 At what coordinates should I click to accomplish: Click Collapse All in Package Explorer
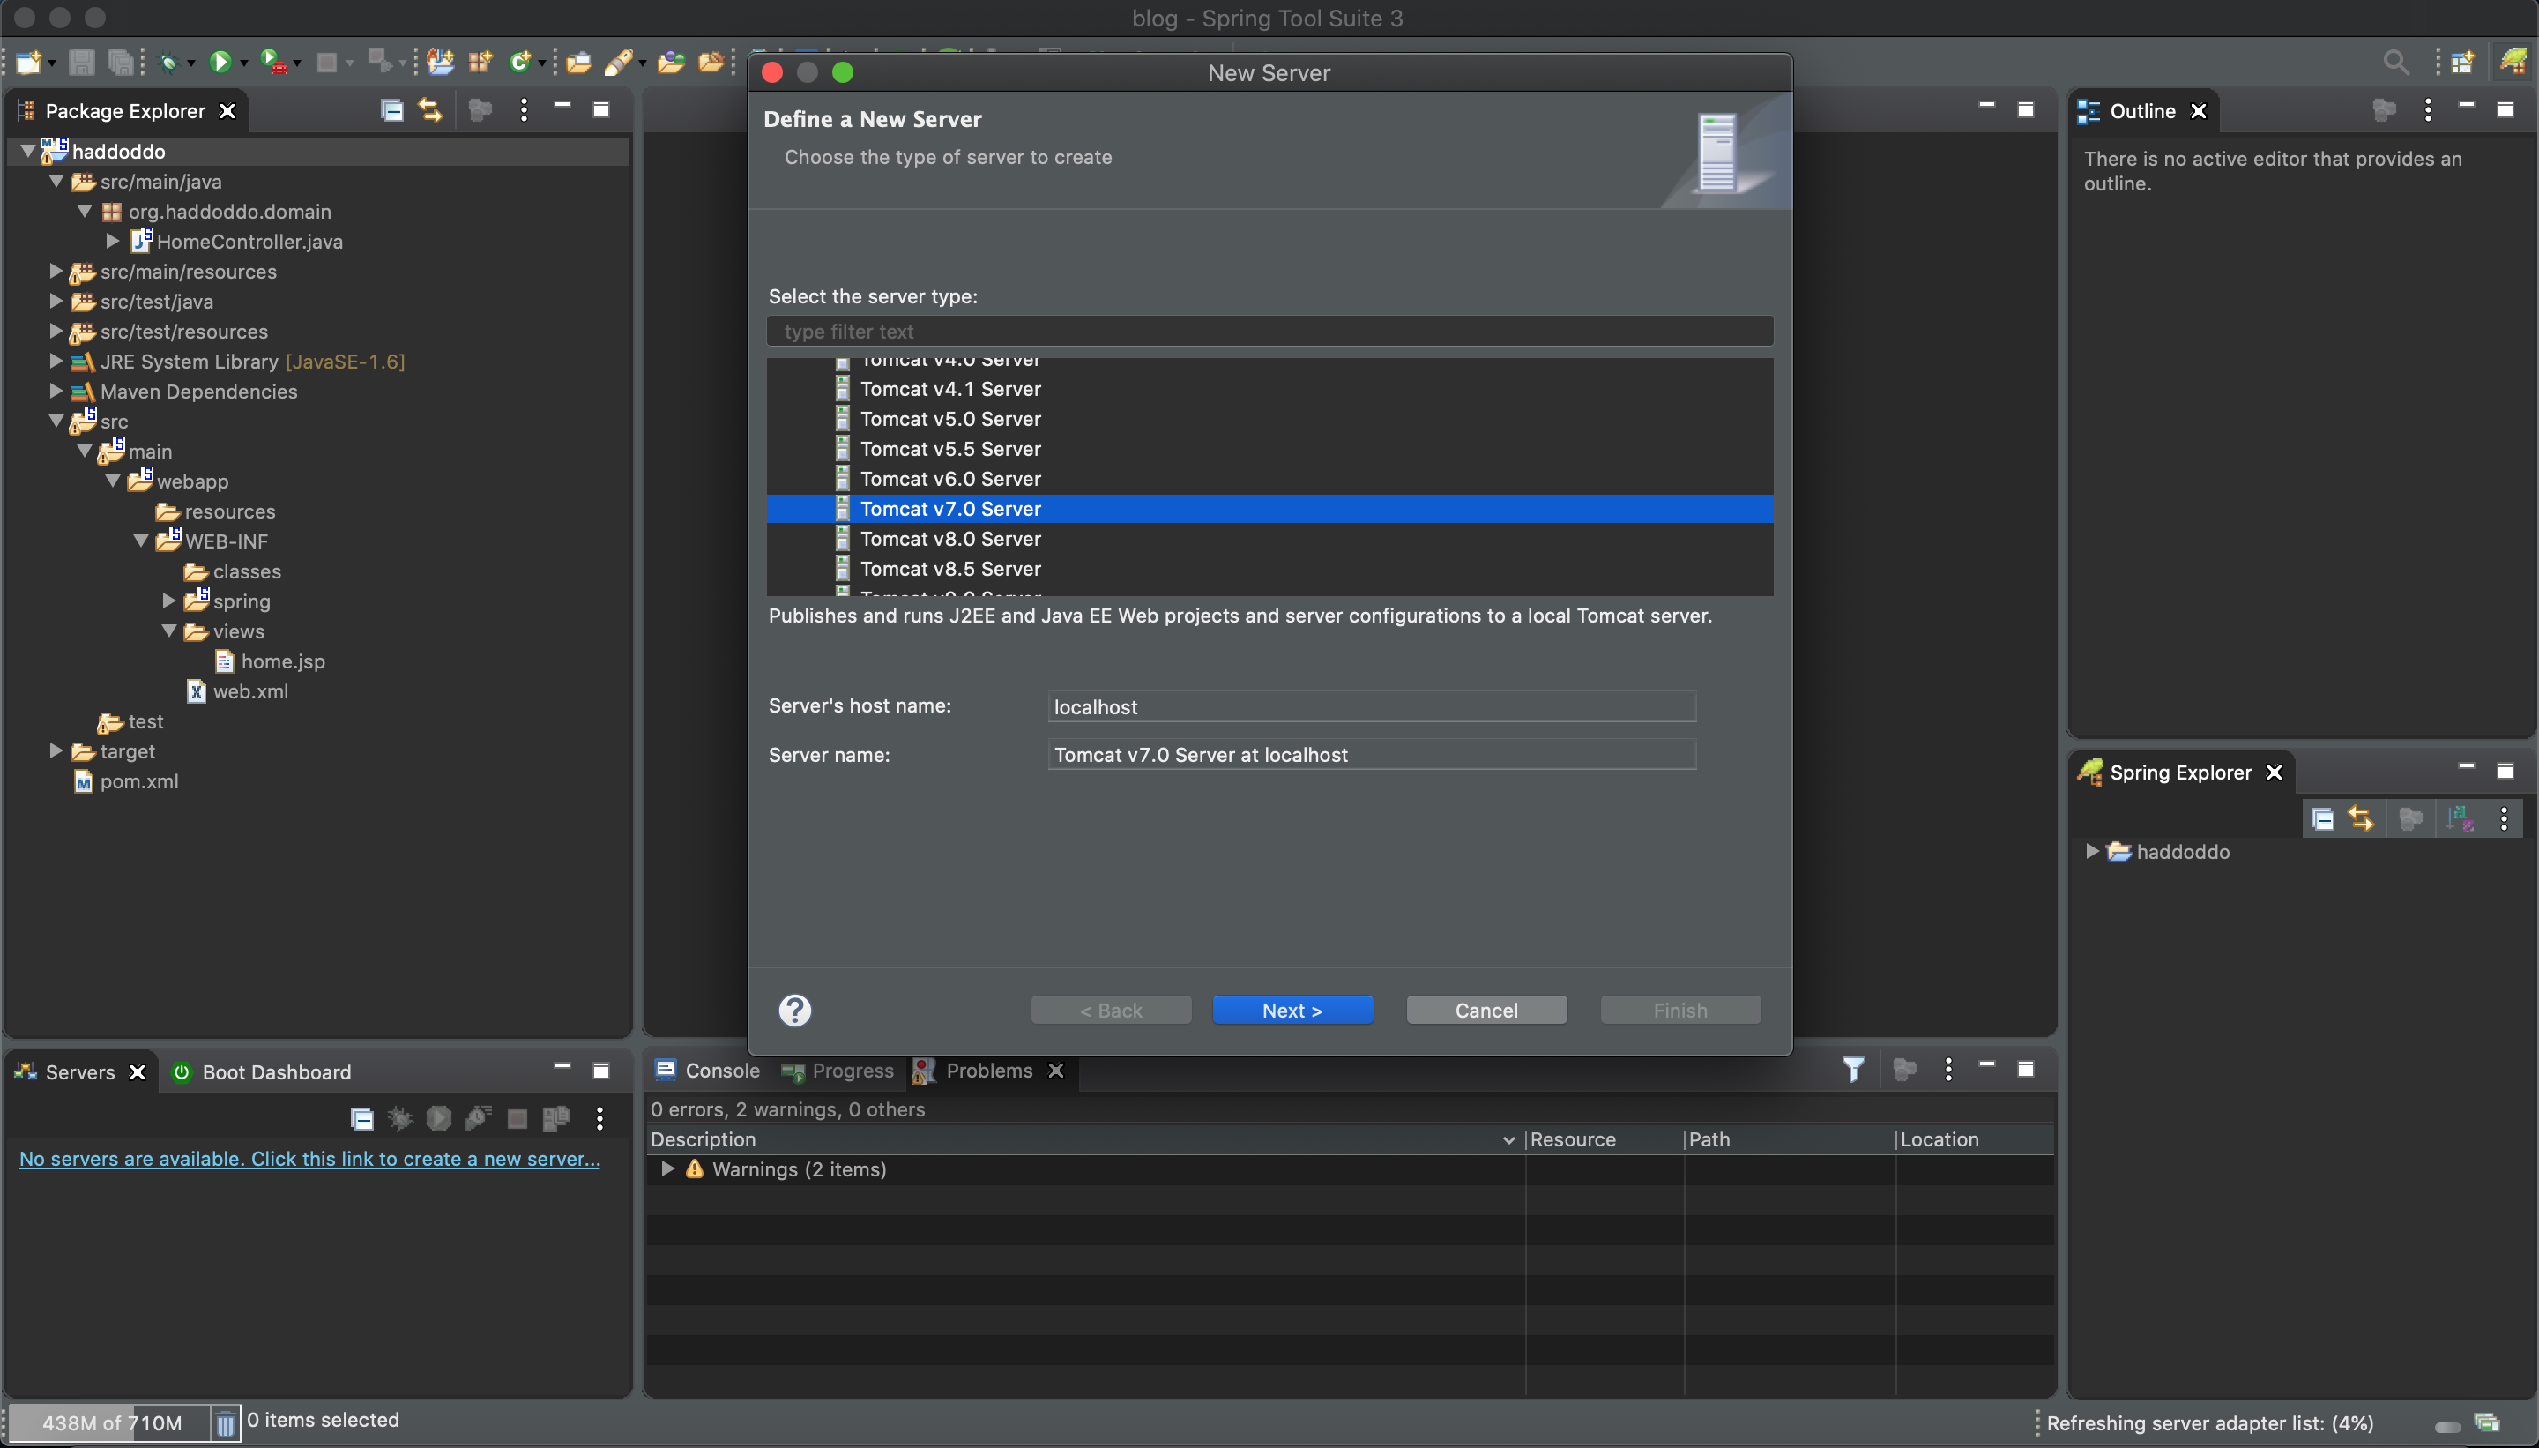391,110
